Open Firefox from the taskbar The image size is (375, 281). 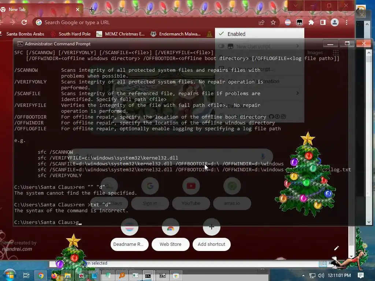click(54, 276)
